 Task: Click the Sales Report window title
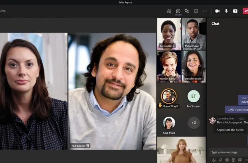tap(125, 2)
